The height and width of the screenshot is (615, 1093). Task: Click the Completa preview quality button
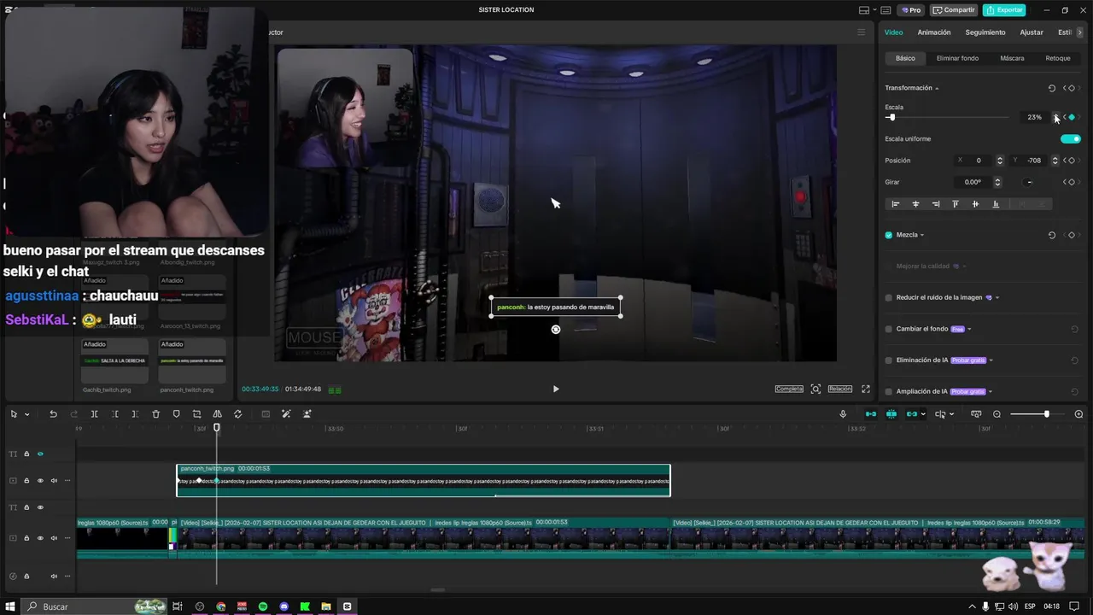tap(789, 389)
